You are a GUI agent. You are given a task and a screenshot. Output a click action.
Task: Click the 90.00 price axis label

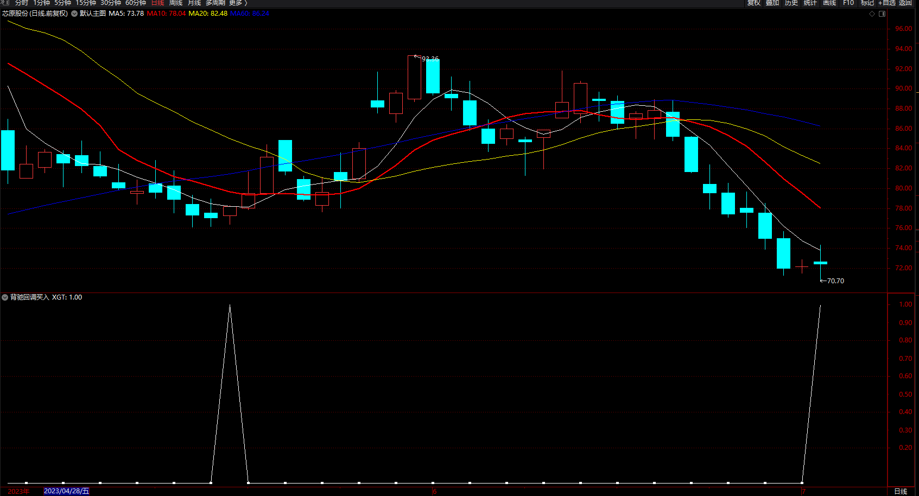(904, 88)
